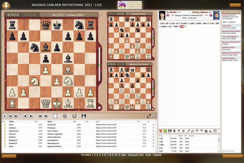Select 1.e4 in opening book table
Viewport: 244px width, 163px height.
coord(161,138)
